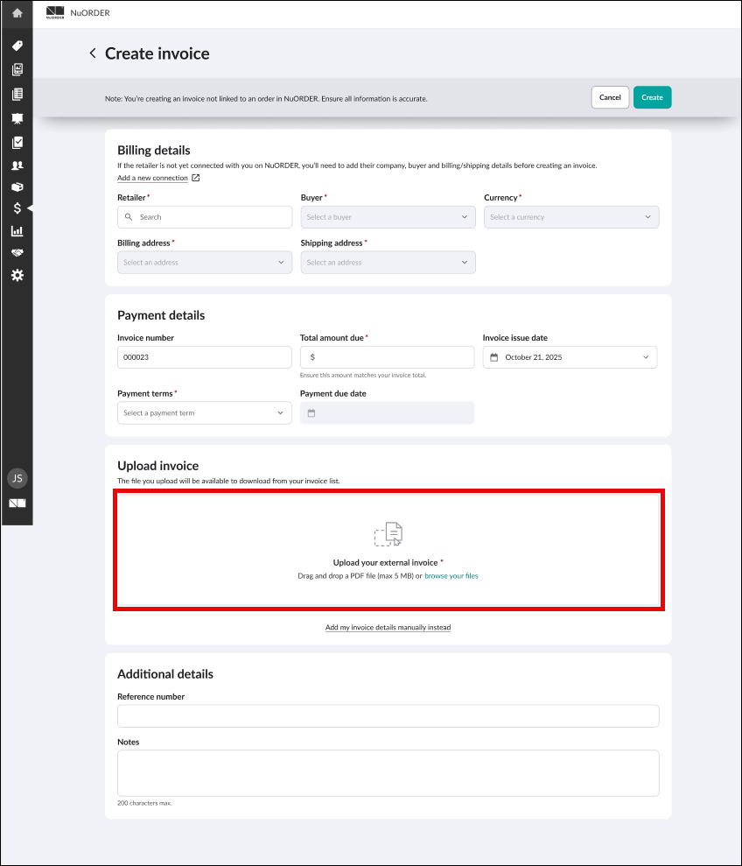The height and width of the screenshot is (866, 742).
Task: Open the Currency dropdown
Action: tap(570, 217)
